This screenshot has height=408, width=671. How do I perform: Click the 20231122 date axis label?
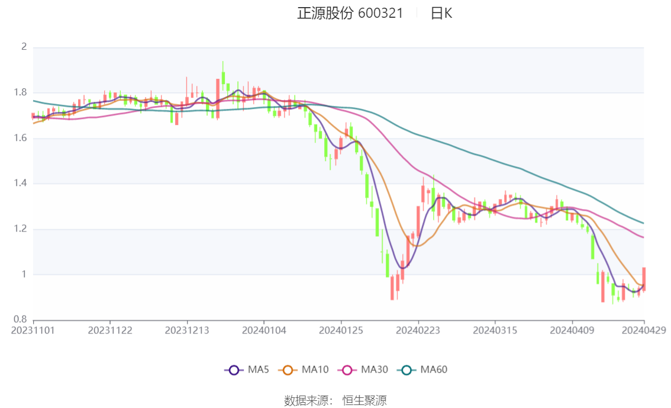pos(110,330)
